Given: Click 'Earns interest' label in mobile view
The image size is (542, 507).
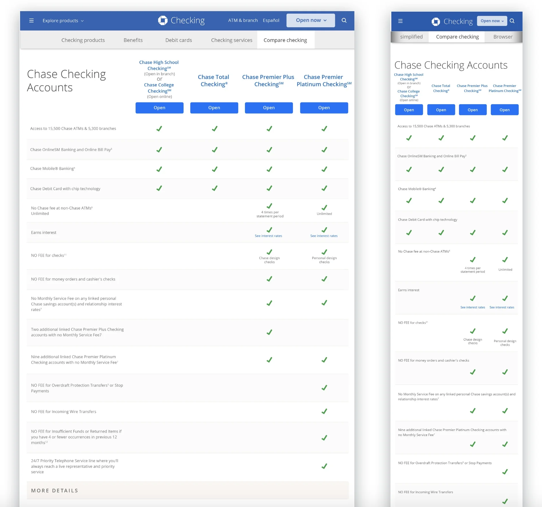Looking at the screenshot, I should click(409, 290).
